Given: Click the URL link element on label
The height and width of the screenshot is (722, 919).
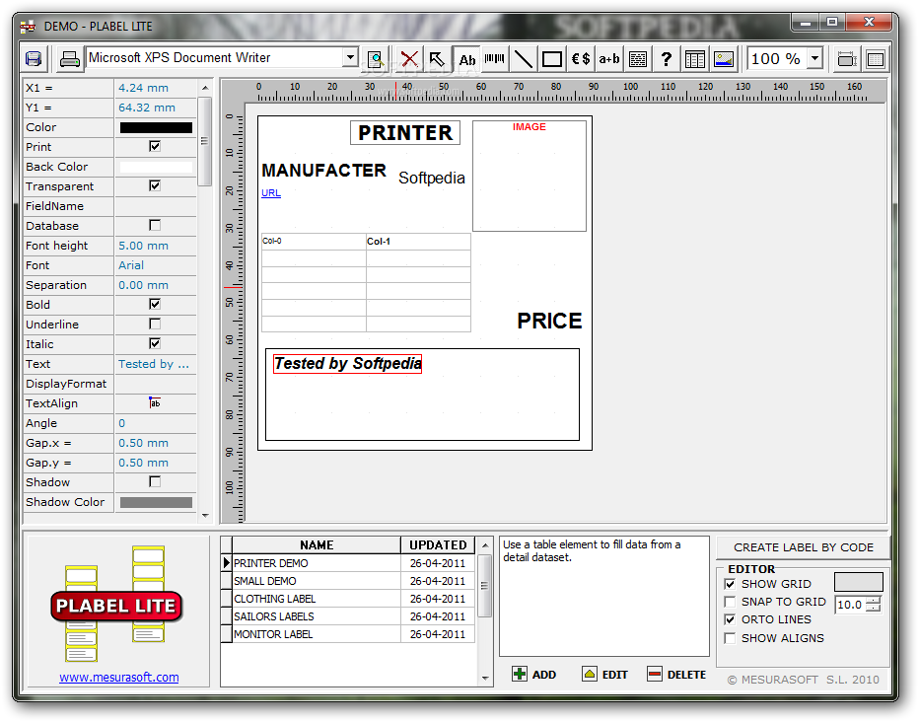Looking at the screenshot, I should [271, 192].
